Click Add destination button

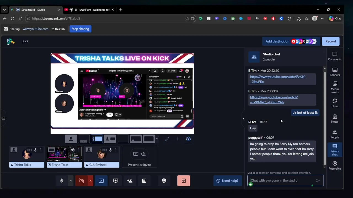click(291, 41)
